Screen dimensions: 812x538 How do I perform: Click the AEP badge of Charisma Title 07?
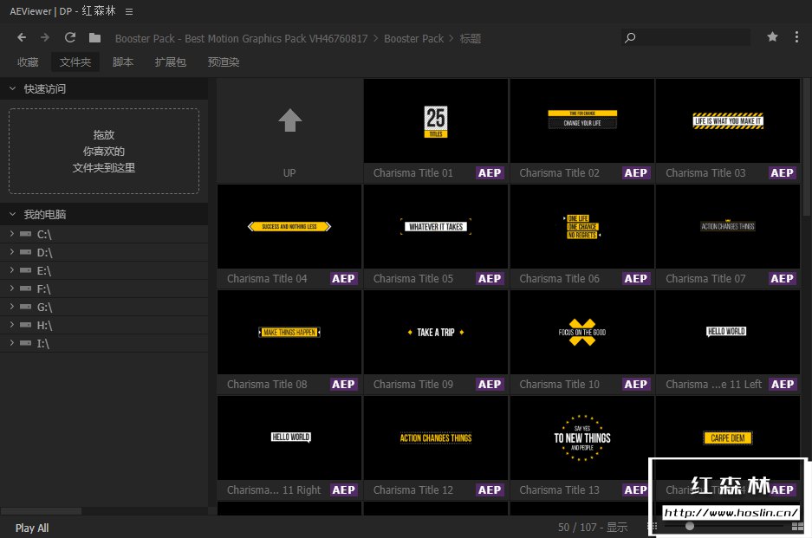(x=782, y=279)
